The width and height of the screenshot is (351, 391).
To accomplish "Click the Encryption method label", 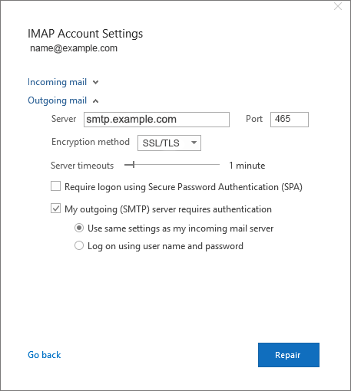I will point(91,142).
